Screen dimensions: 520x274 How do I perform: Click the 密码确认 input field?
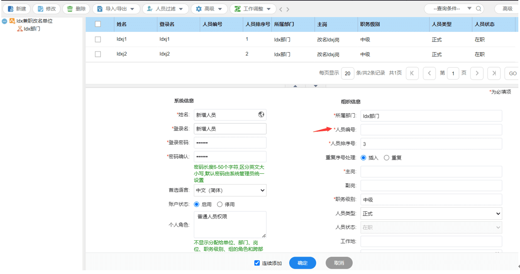pyautogui.click(x=230, y=157)
